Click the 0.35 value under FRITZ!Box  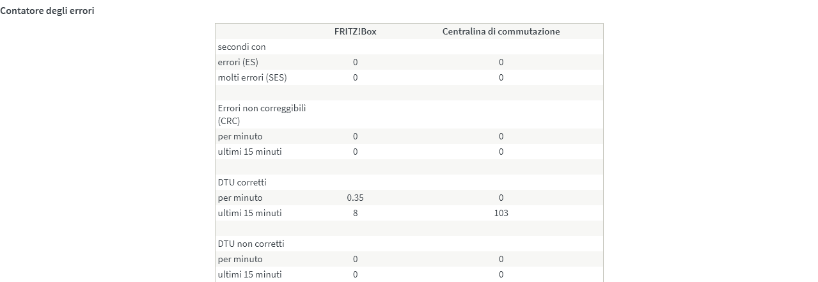coord(355,198)
